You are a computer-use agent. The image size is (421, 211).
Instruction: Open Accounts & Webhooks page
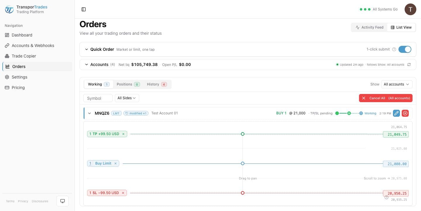point(37,46)
